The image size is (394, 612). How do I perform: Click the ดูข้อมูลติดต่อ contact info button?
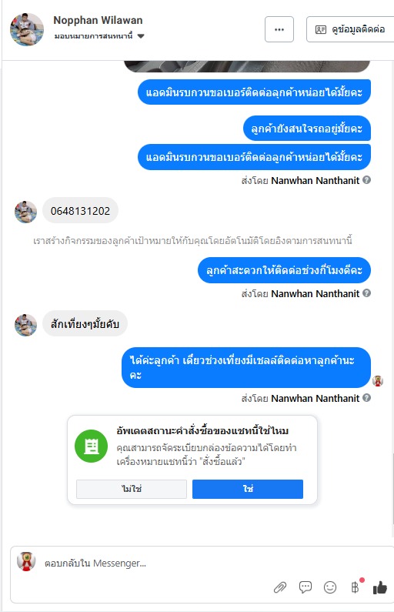click(350, 29)
